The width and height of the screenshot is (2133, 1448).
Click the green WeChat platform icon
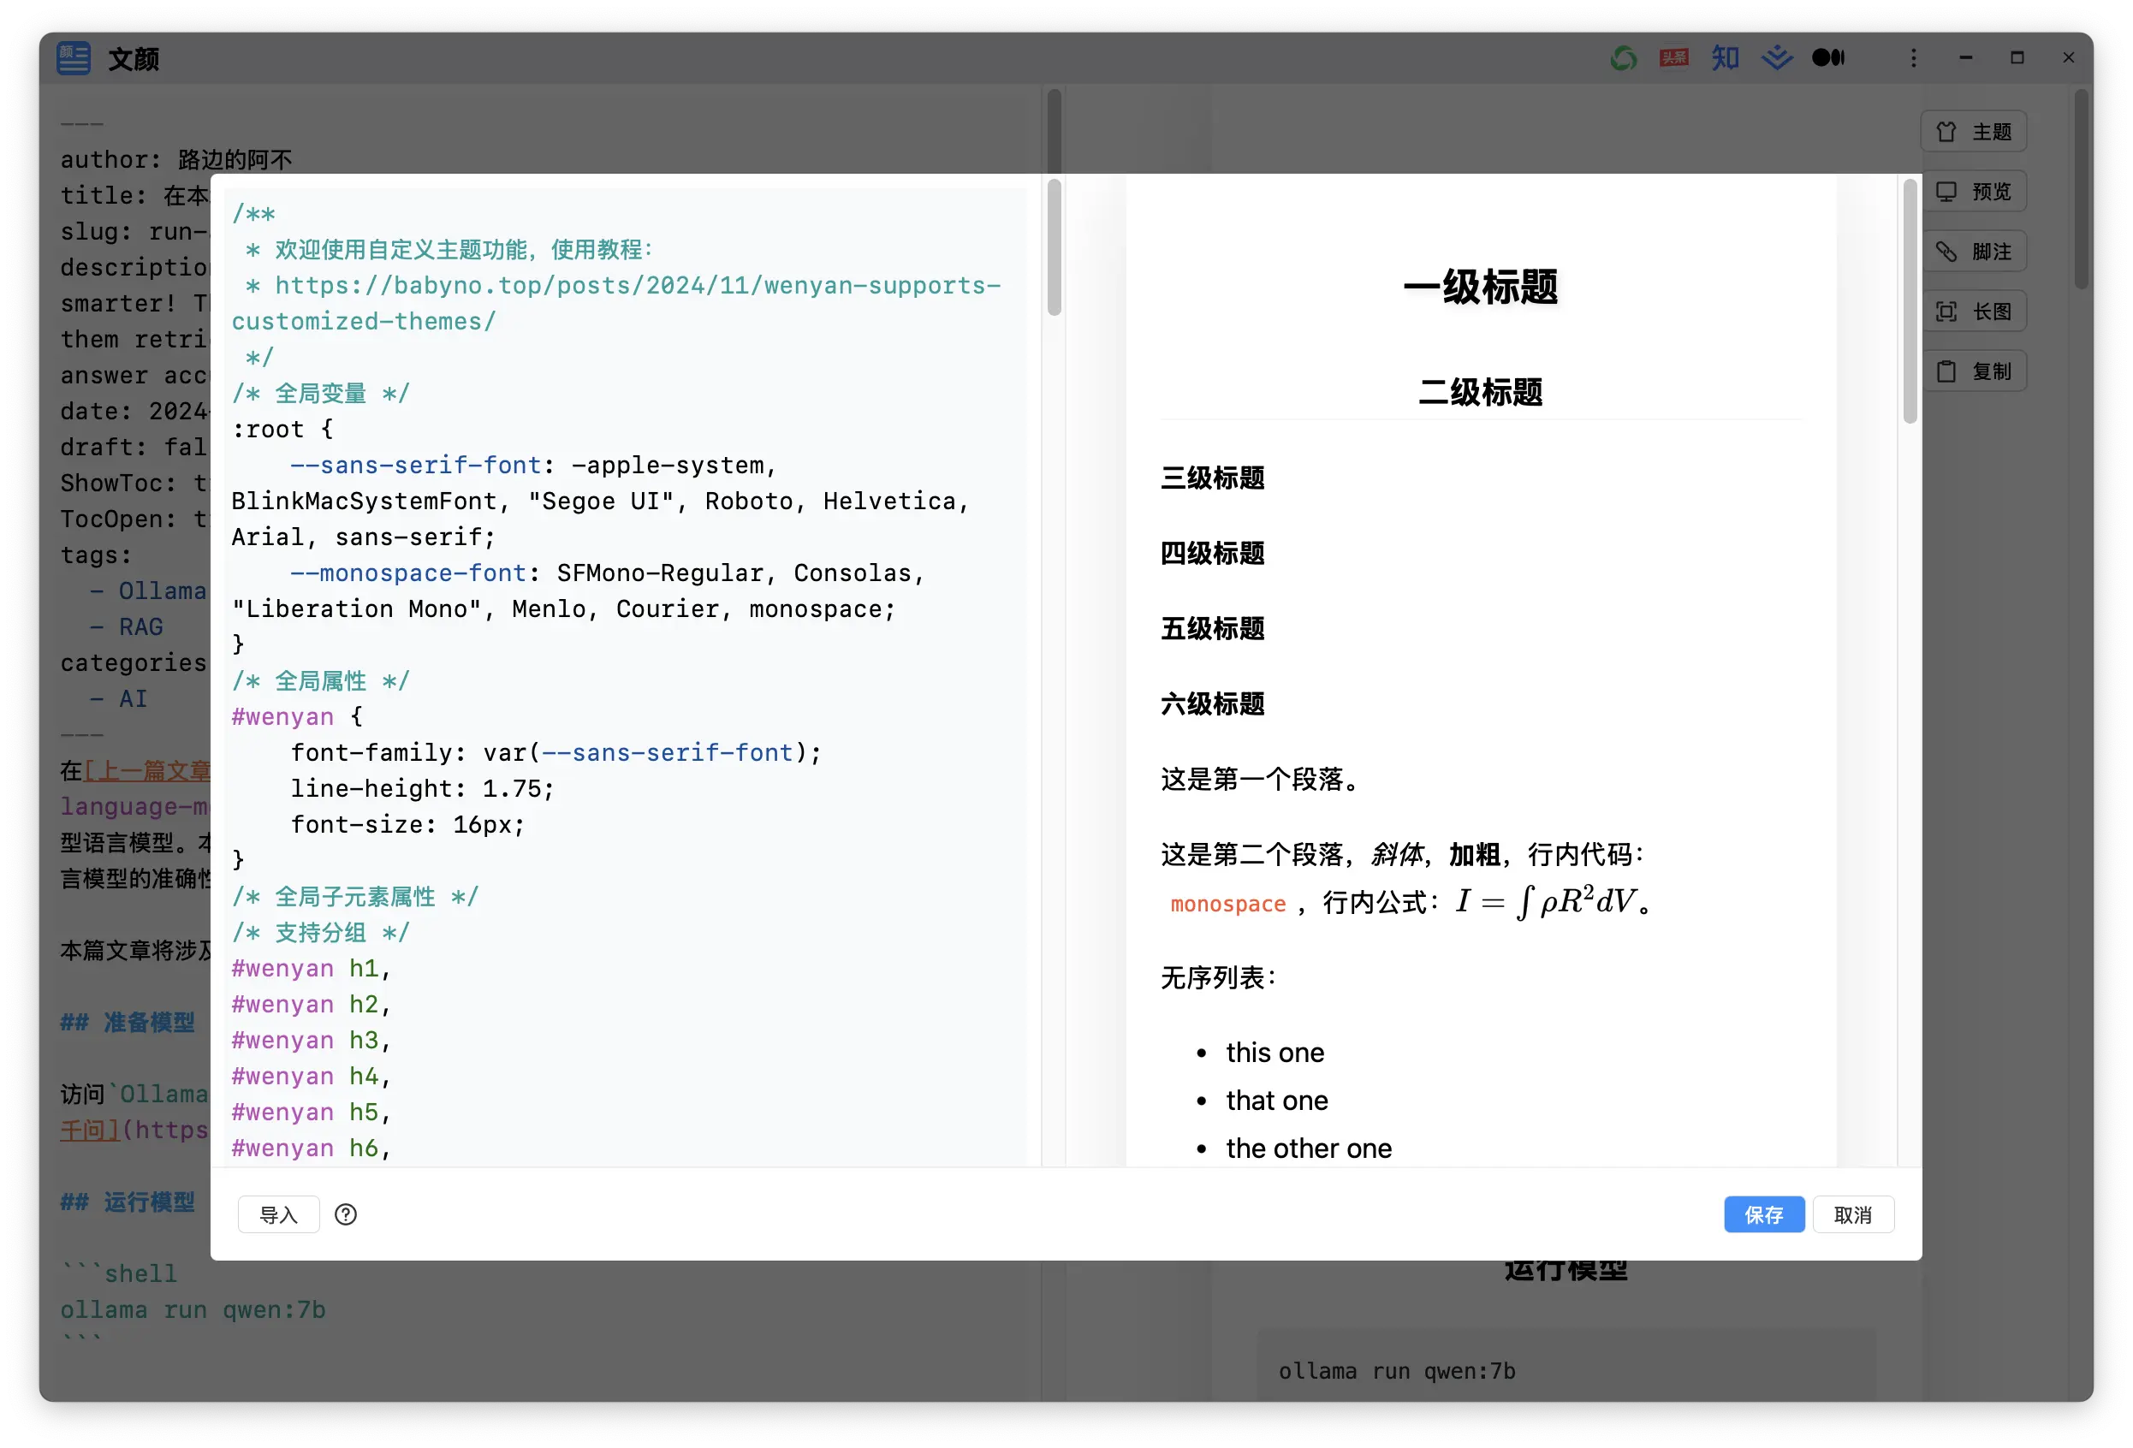click(x=1623, y=58)
